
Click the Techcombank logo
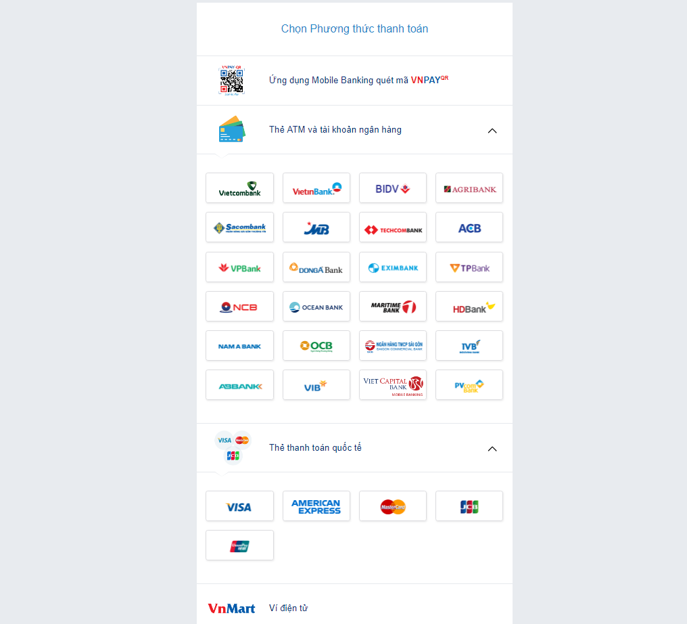tap(393, 227)
